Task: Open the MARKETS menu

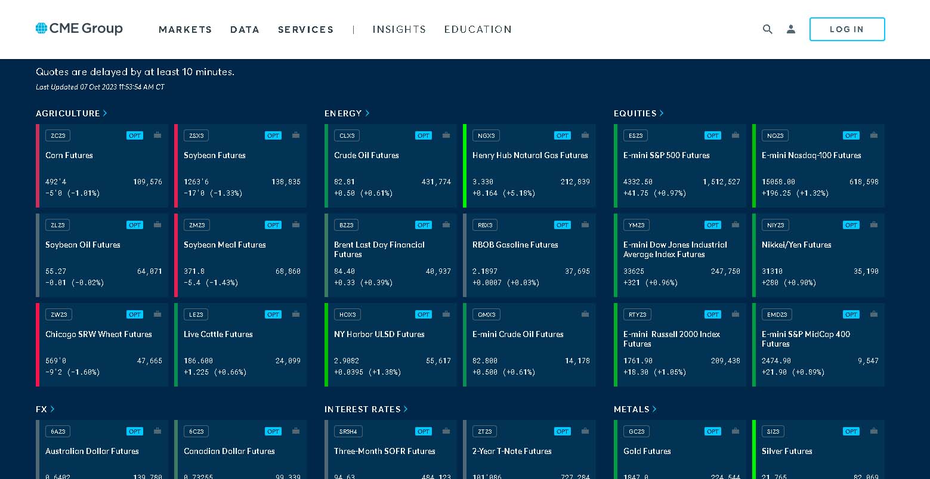Action: tap(186, 30)
